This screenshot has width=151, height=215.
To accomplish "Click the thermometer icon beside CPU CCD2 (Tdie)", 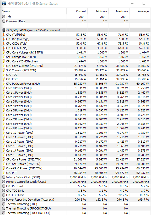I will (4, 48).
